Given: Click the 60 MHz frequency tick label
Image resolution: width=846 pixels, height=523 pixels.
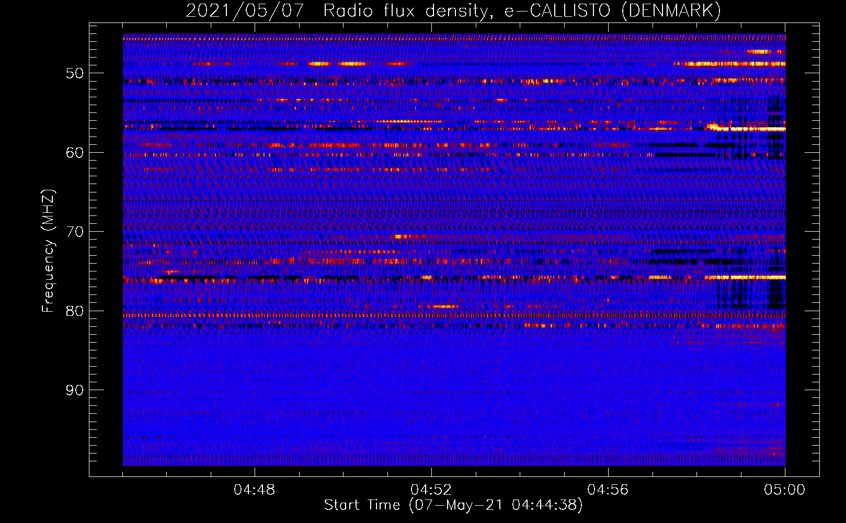Looking at the screenshot, I should coord(75,153).
